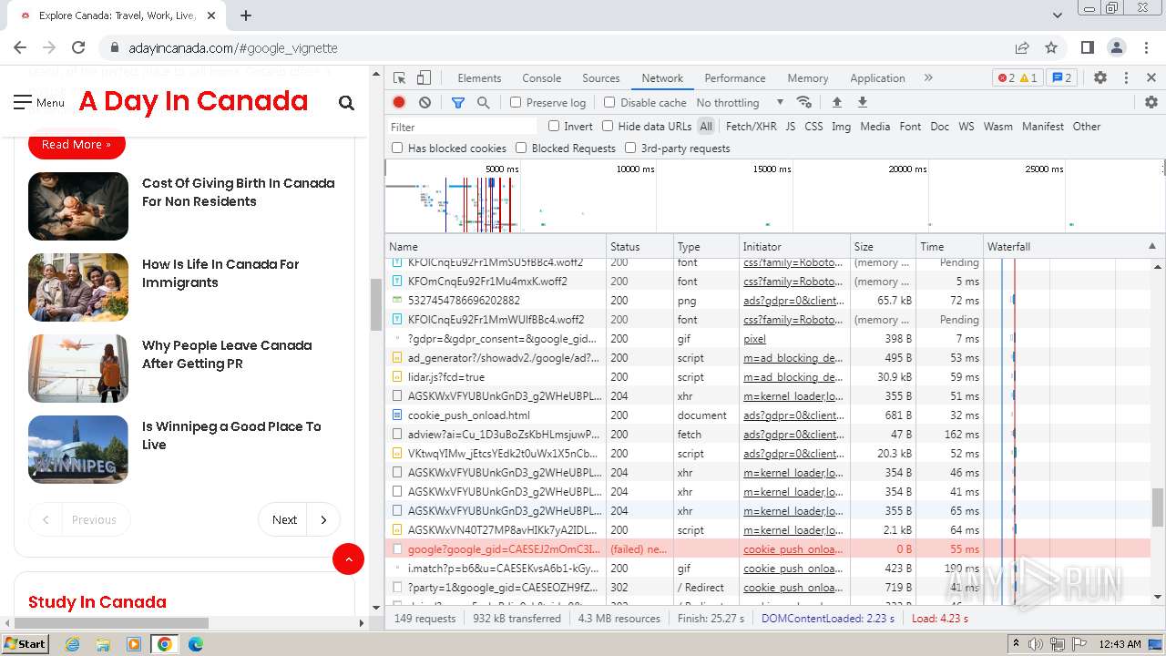Open the site hamburger Menu
Screen dimensions: 1166x656
pyautogui.click(x=39, y=102)
